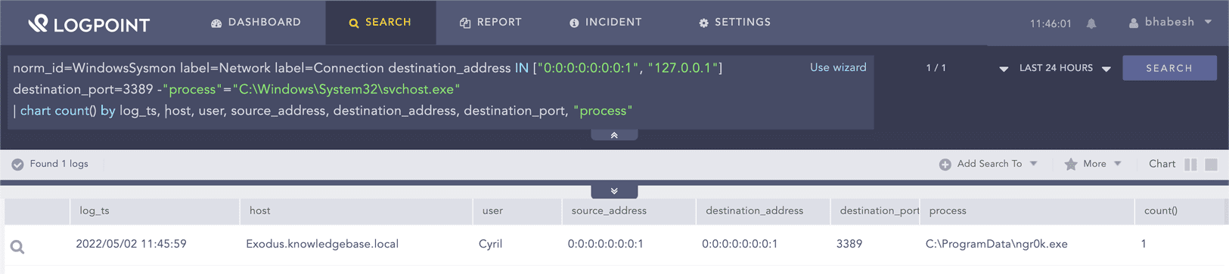Click the Found 1 logs checkmark icon
The image size is (1229, 274).
point(17,164)
